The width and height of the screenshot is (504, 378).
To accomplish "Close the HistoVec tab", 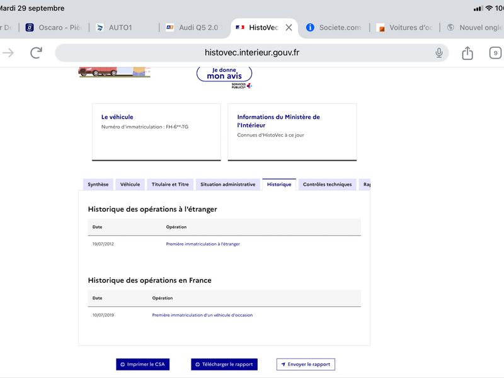I will 289,28.
